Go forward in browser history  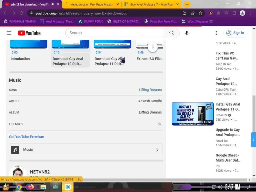point(13,13)
